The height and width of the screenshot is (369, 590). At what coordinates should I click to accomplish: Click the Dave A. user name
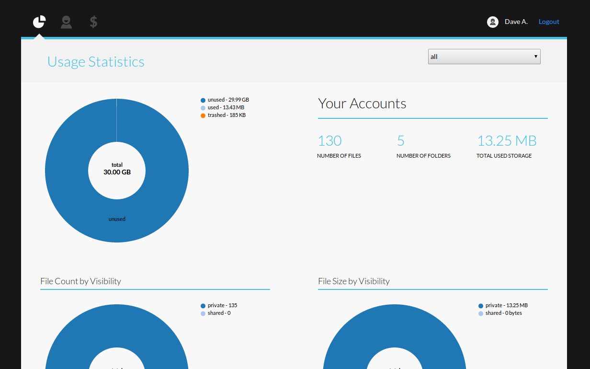(516, 22)
